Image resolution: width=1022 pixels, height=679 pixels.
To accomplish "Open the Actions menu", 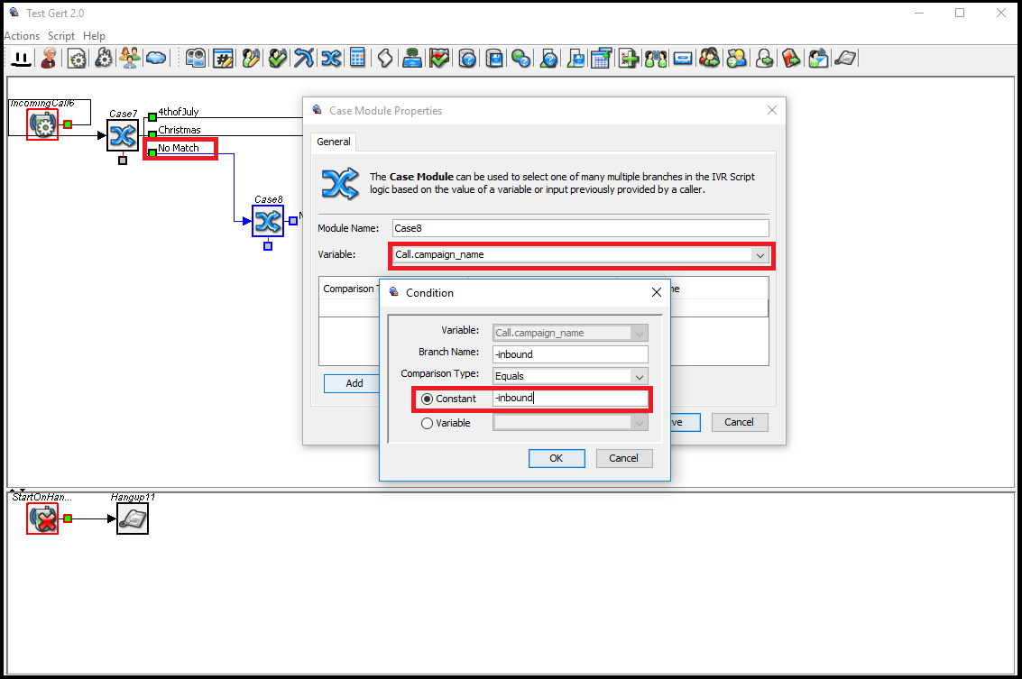I will click(22, 36).
